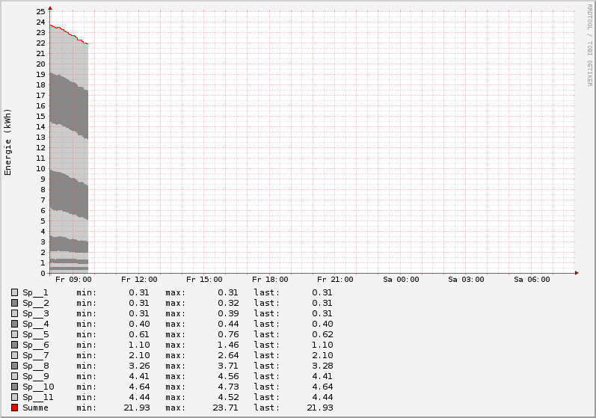
Task: Click the red Summe line atop the stack
Action: click(69, 34)
